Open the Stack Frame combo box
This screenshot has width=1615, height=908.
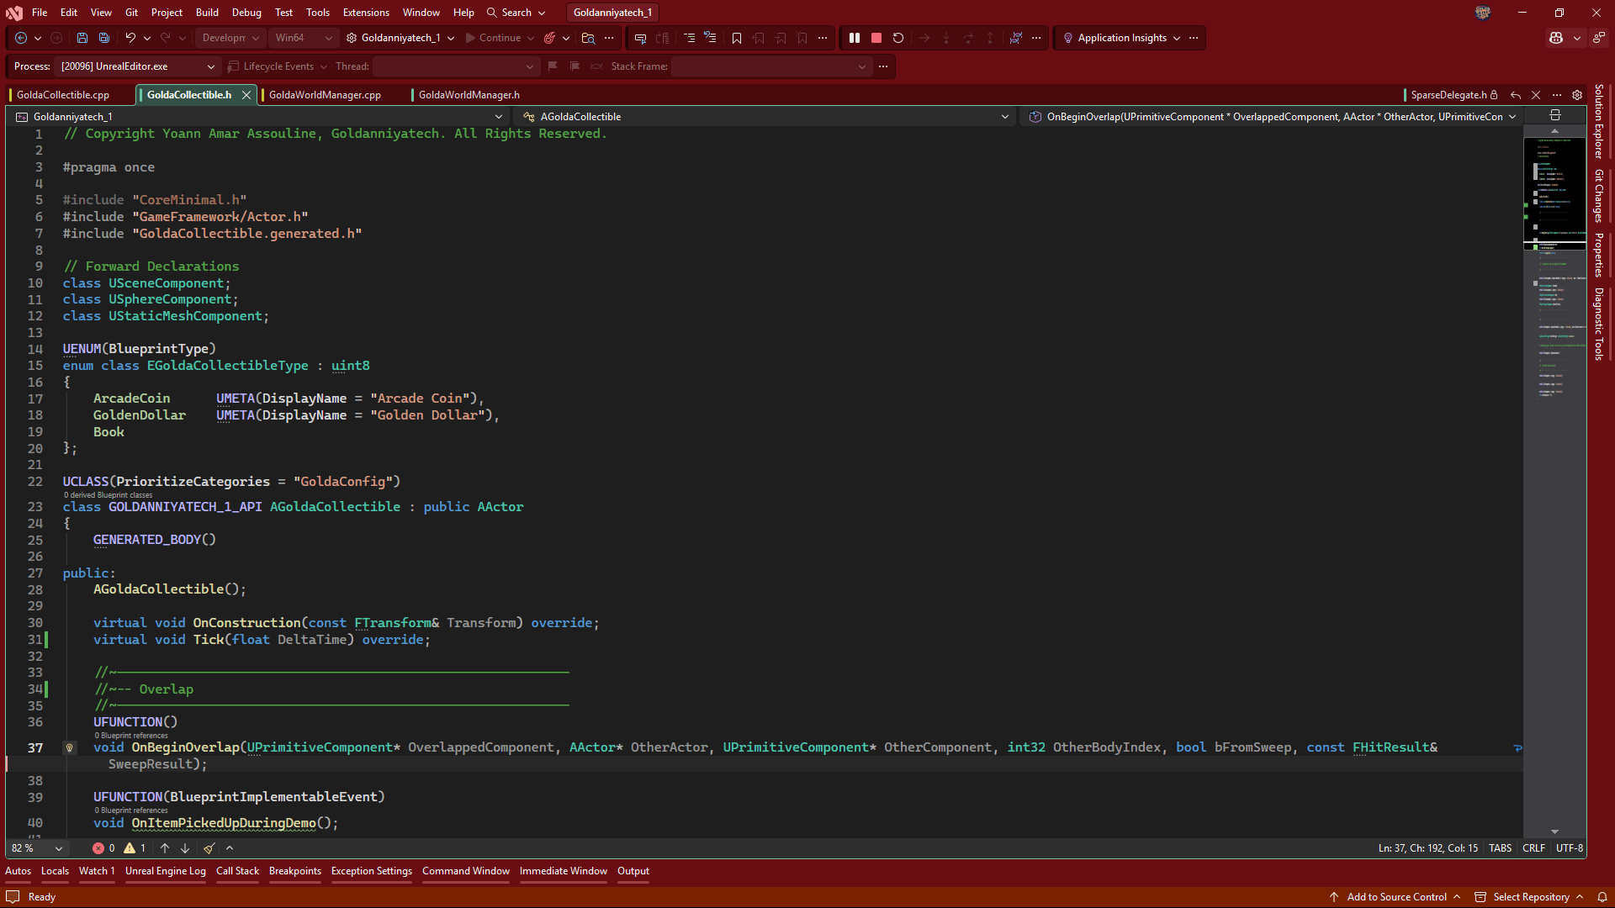(770, 66)
